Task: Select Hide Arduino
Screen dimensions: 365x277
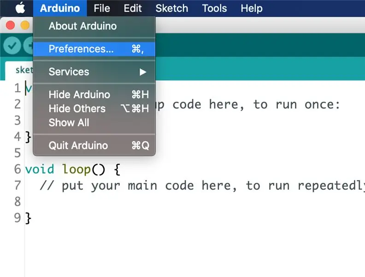Action: click(94, 95)
